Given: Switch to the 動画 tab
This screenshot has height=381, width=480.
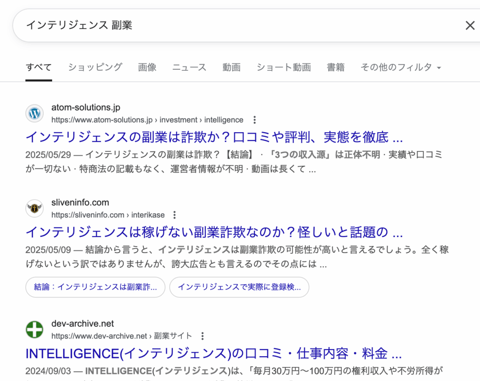Looking at the screenshot, I should (x=232, y=67).
